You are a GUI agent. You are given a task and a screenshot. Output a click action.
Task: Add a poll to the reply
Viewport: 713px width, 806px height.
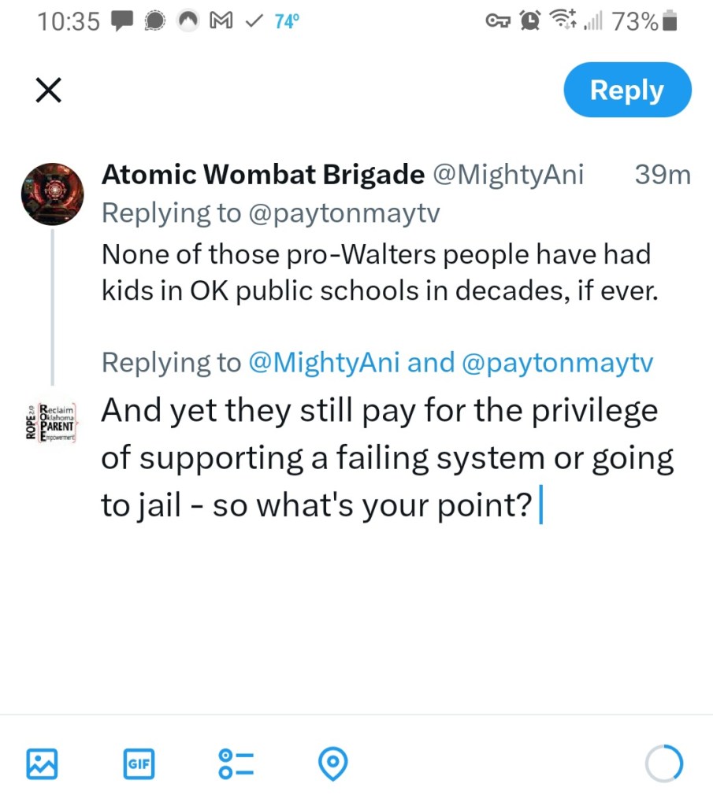236,763
